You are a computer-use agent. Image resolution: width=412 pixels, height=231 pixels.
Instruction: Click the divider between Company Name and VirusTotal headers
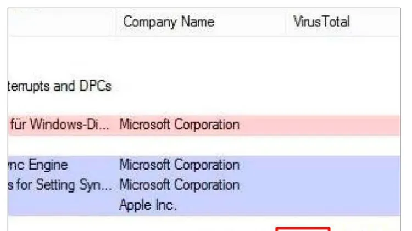(286, 22)
